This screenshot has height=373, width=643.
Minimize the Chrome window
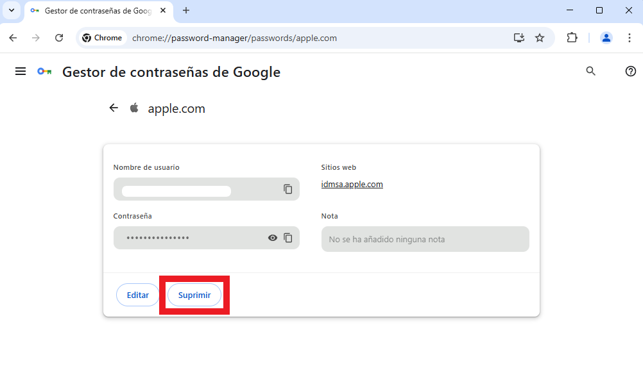[x=570, y=10]
